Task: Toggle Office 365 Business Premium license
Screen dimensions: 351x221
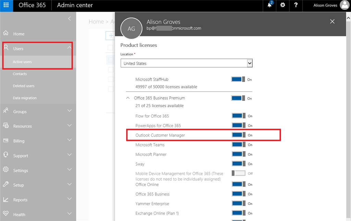Action: [238, 98]
